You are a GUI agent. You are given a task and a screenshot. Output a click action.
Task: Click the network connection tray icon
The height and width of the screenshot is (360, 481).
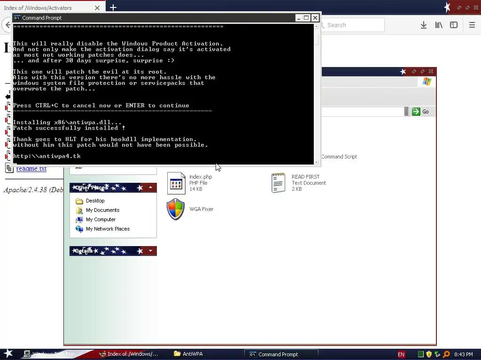point(437,354)
